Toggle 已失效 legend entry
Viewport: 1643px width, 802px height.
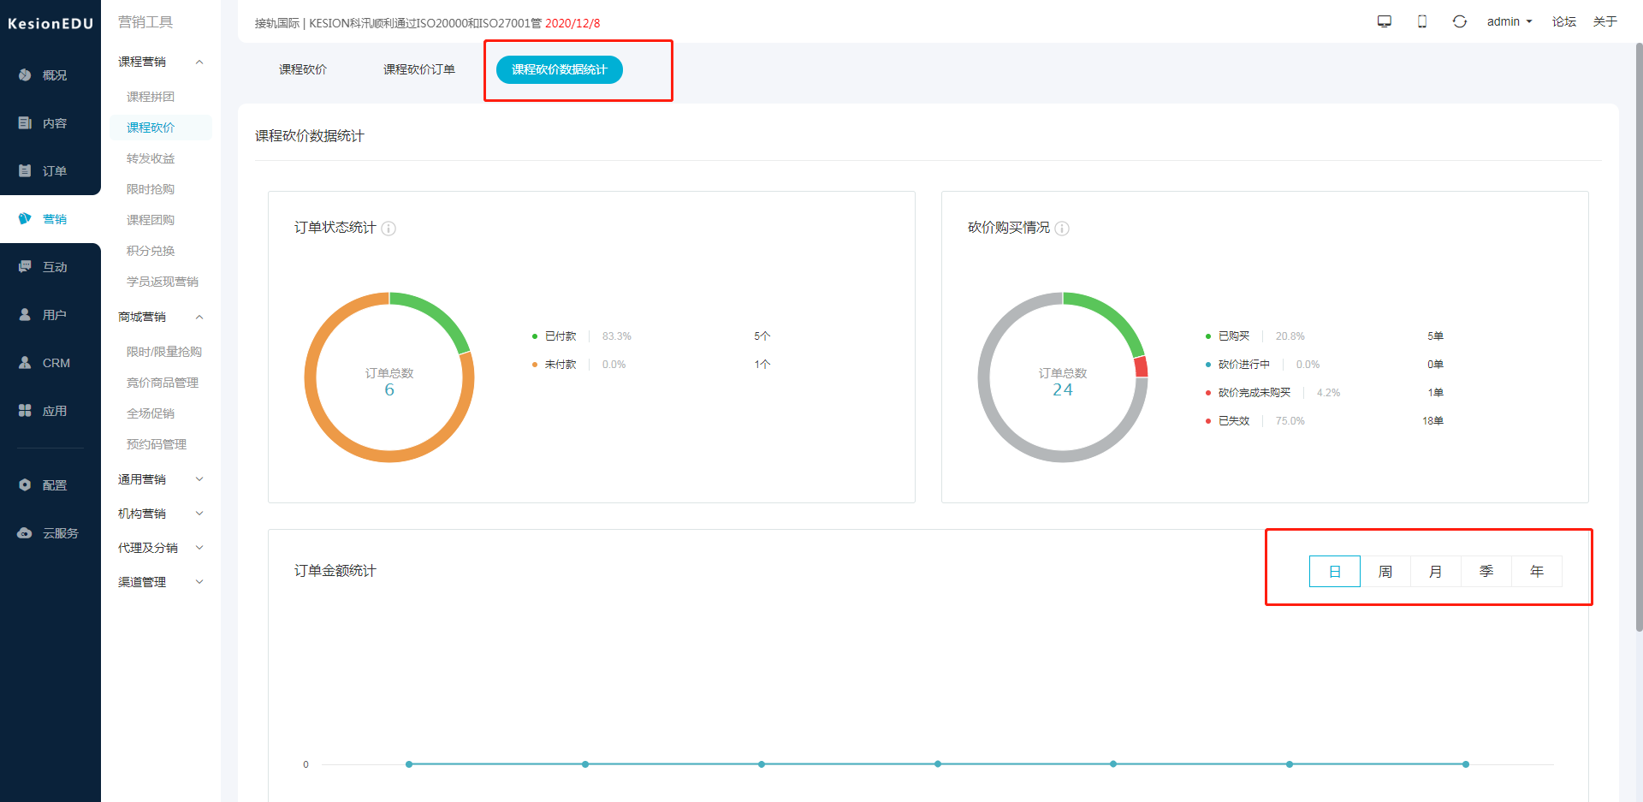(x=1228, y=421)
